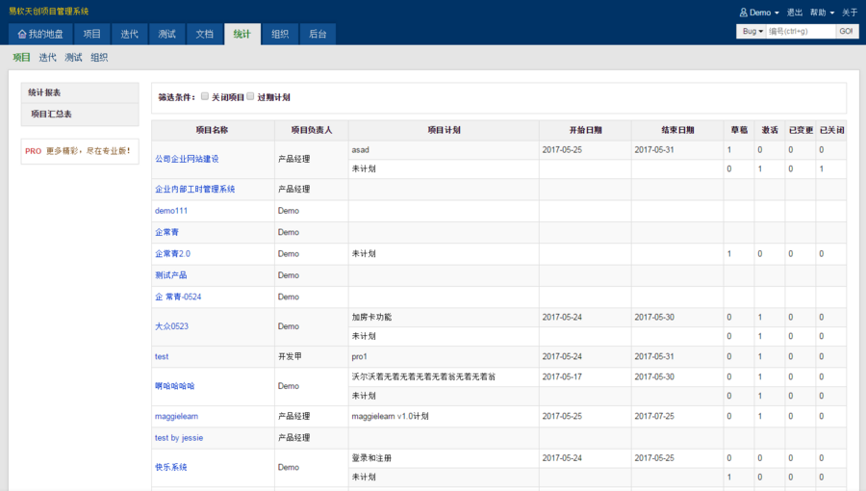866x491 pixels.
Task: Open the 公司企业网站建设 project link
Action: 187,159
